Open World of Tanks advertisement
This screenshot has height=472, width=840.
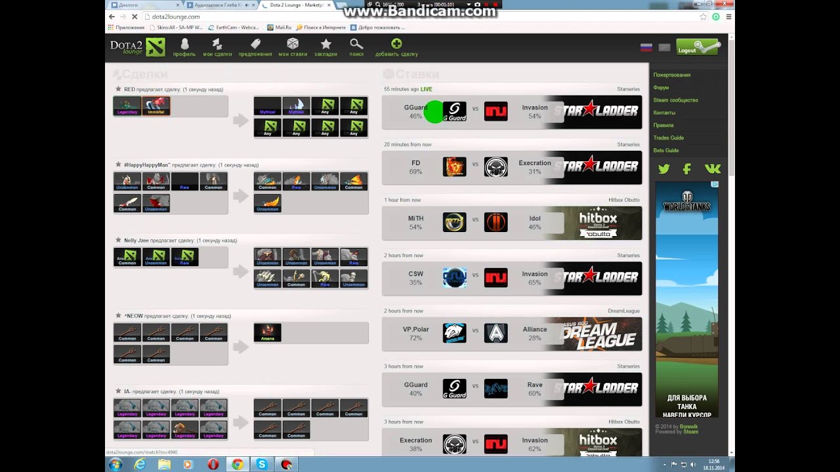pyautogui.click(x=687, y=300)
